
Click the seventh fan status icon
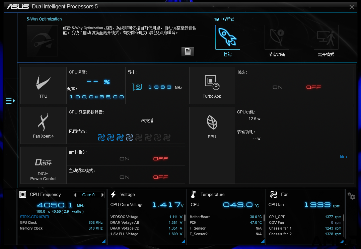[x=157, y=138]
